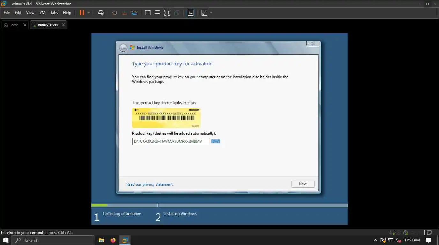Click the stretch guest display icon

(204, 13)
